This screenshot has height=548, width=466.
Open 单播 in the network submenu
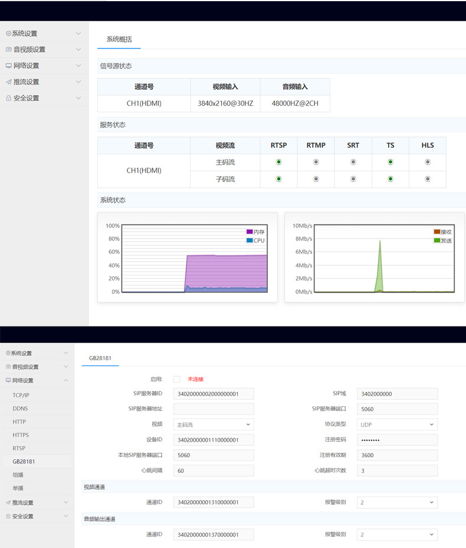coord(18,488)
